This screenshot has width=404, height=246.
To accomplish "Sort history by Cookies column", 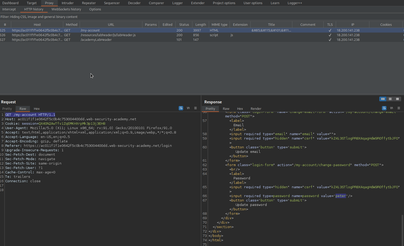I will 386,24.
